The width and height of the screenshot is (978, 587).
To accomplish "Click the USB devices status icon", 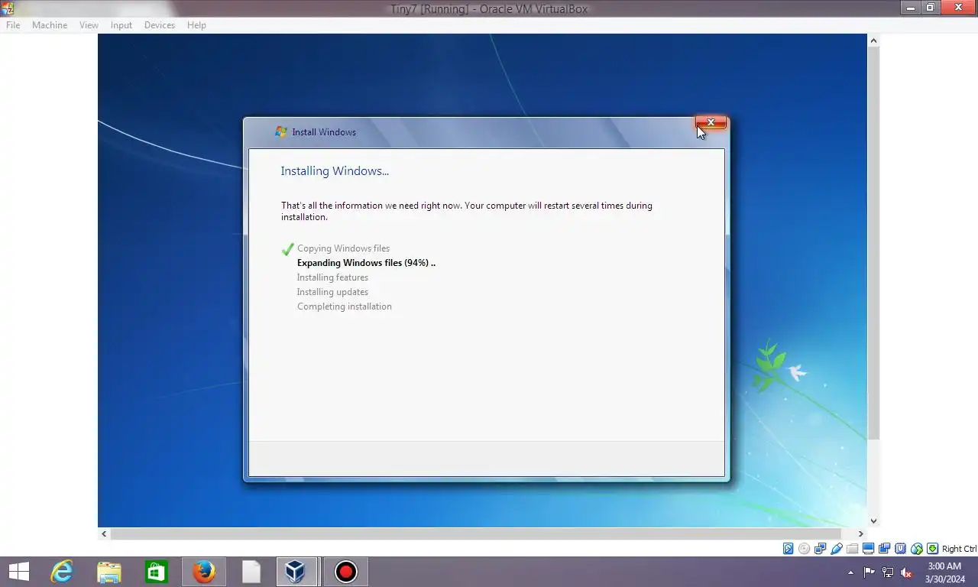I will (837, 549).
